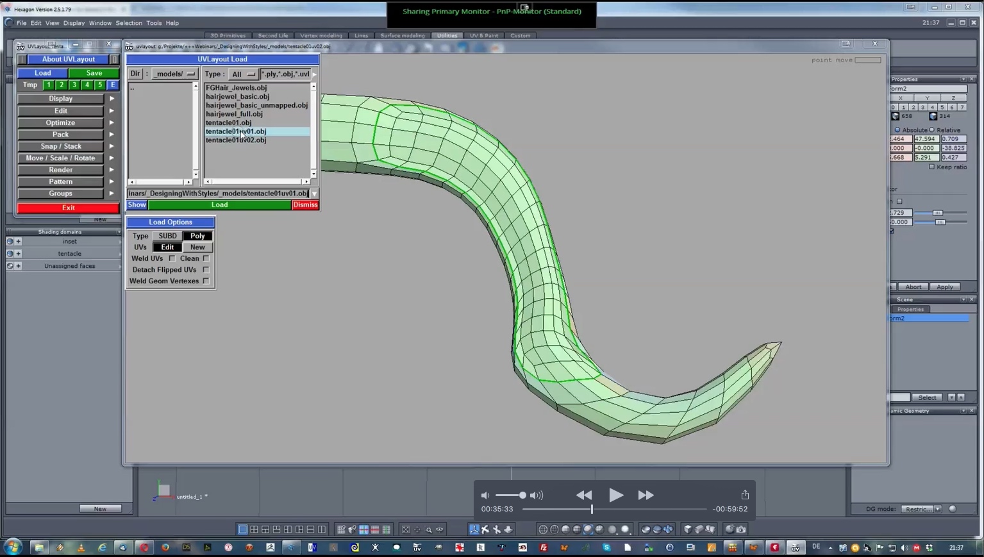Screen dimensions: 984x557
Task: Expand the Render section arrow
Action: (112, 170)
